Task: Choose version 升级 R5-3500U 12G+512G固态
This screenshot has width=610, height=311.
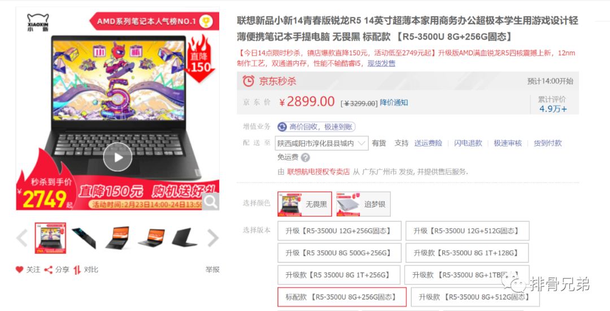Action: pyautogui.click(x=467, y=231)
